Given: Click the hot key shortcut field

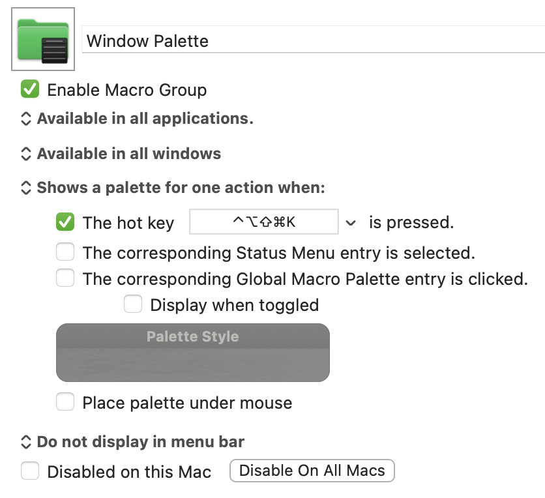Looking at the screenshot, I should point(263,222).
